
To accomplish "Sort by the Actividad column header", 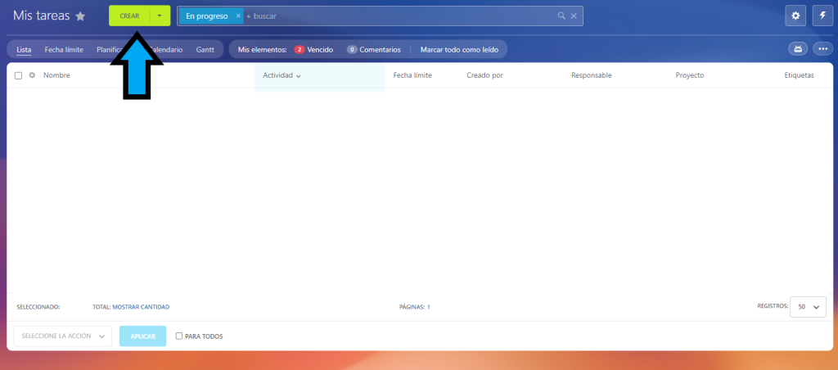I will (282, 75).
